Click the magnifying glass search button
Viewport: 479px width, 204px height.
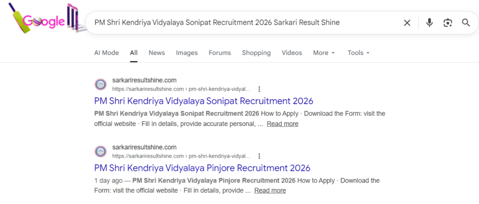pos(466,22)
